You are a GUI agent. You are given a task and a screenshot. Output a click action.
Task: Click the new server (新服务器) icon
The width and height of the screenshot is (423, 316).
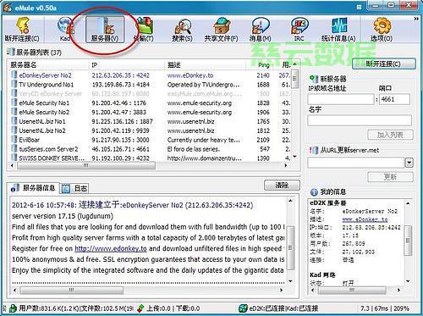tap(313, 79)
